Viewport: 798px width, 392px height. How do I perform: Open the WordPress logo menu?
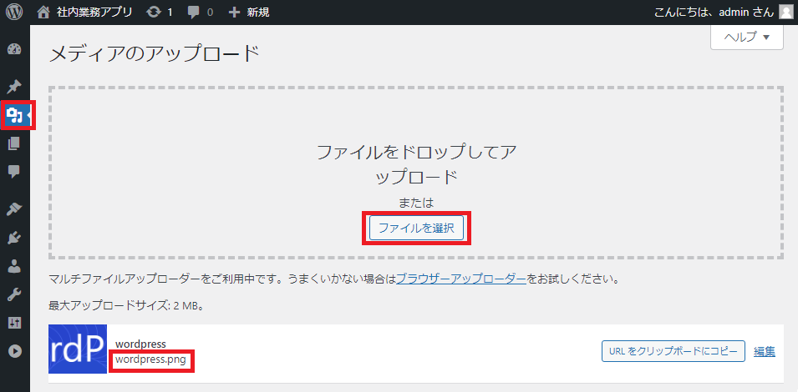(x=14, y=12)
